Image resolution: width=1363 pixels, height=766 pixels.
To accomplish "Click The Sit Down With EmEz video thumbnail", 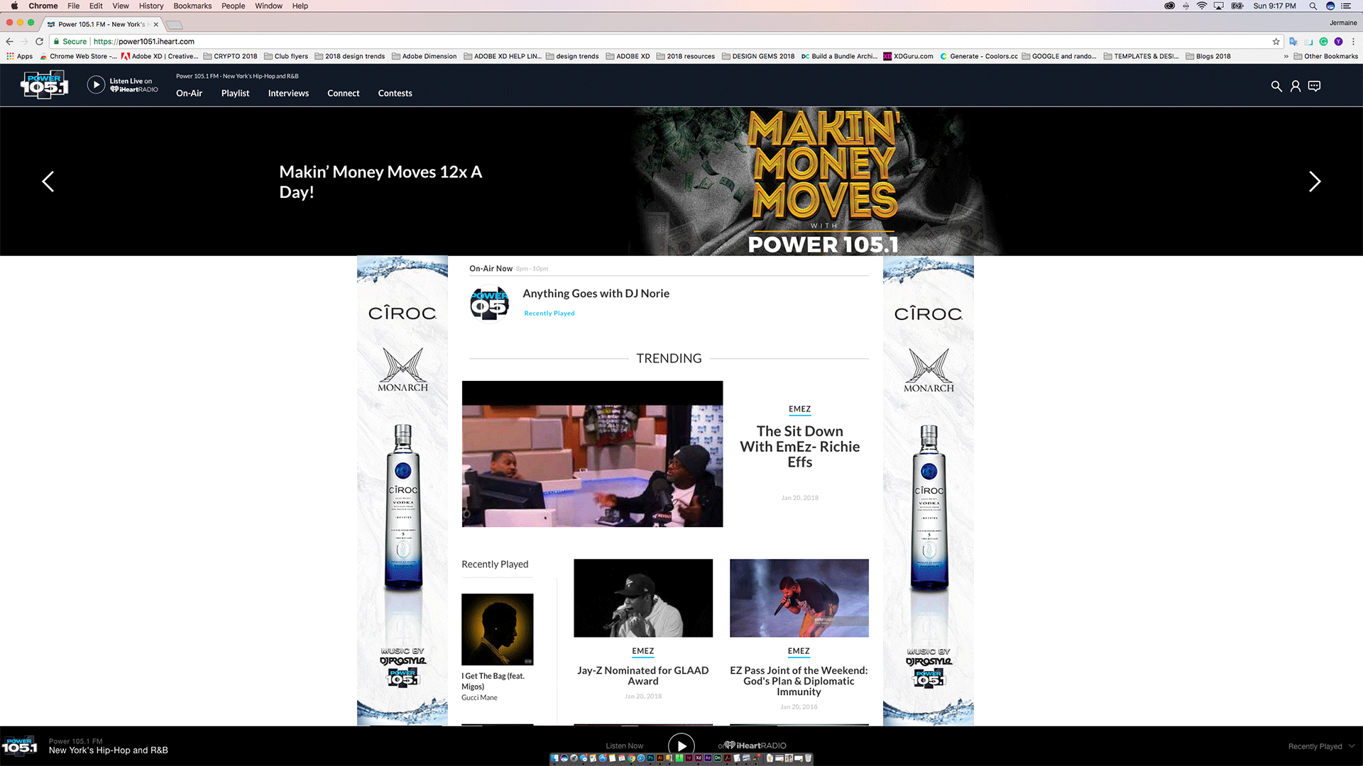I will [592, 454].
